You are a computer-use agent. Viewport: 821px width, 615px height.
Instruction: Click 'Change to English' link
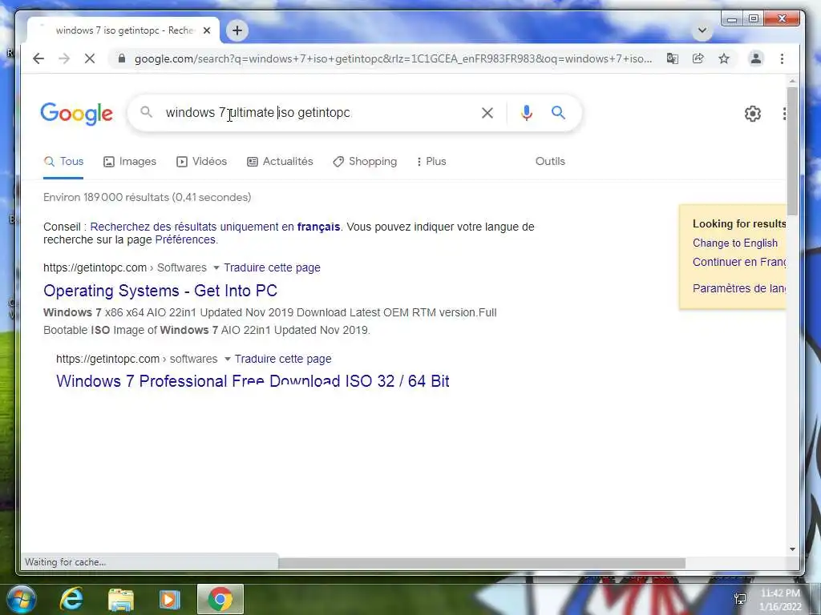click(734, 243)
